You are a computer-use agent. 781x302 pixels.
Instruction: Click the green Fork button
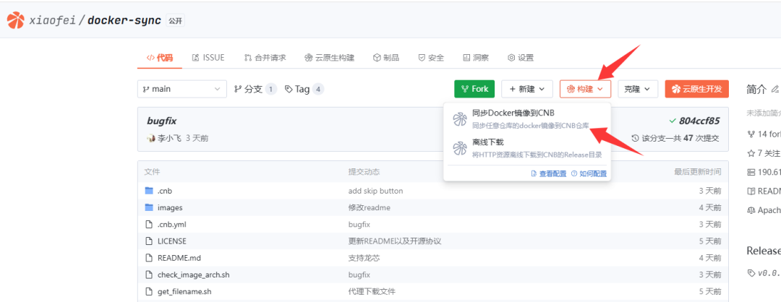(x=474, y=89)
